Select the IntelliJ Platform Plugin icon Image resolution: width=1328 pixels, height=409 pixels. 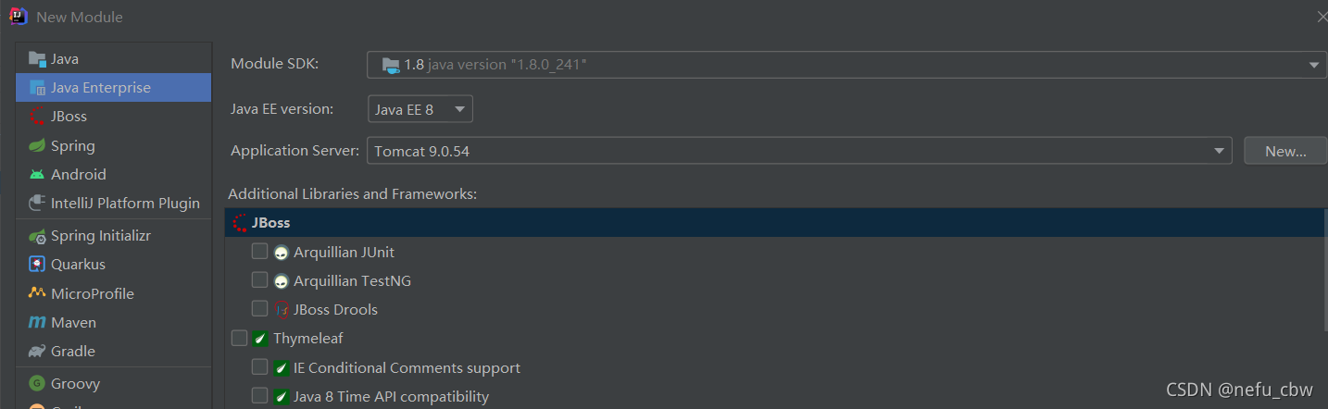37,203
